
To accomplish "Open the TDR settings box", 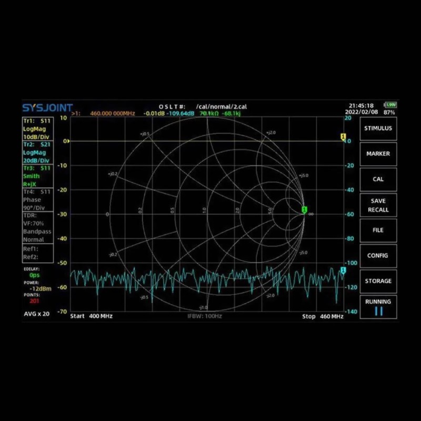I will click(37, 227).
